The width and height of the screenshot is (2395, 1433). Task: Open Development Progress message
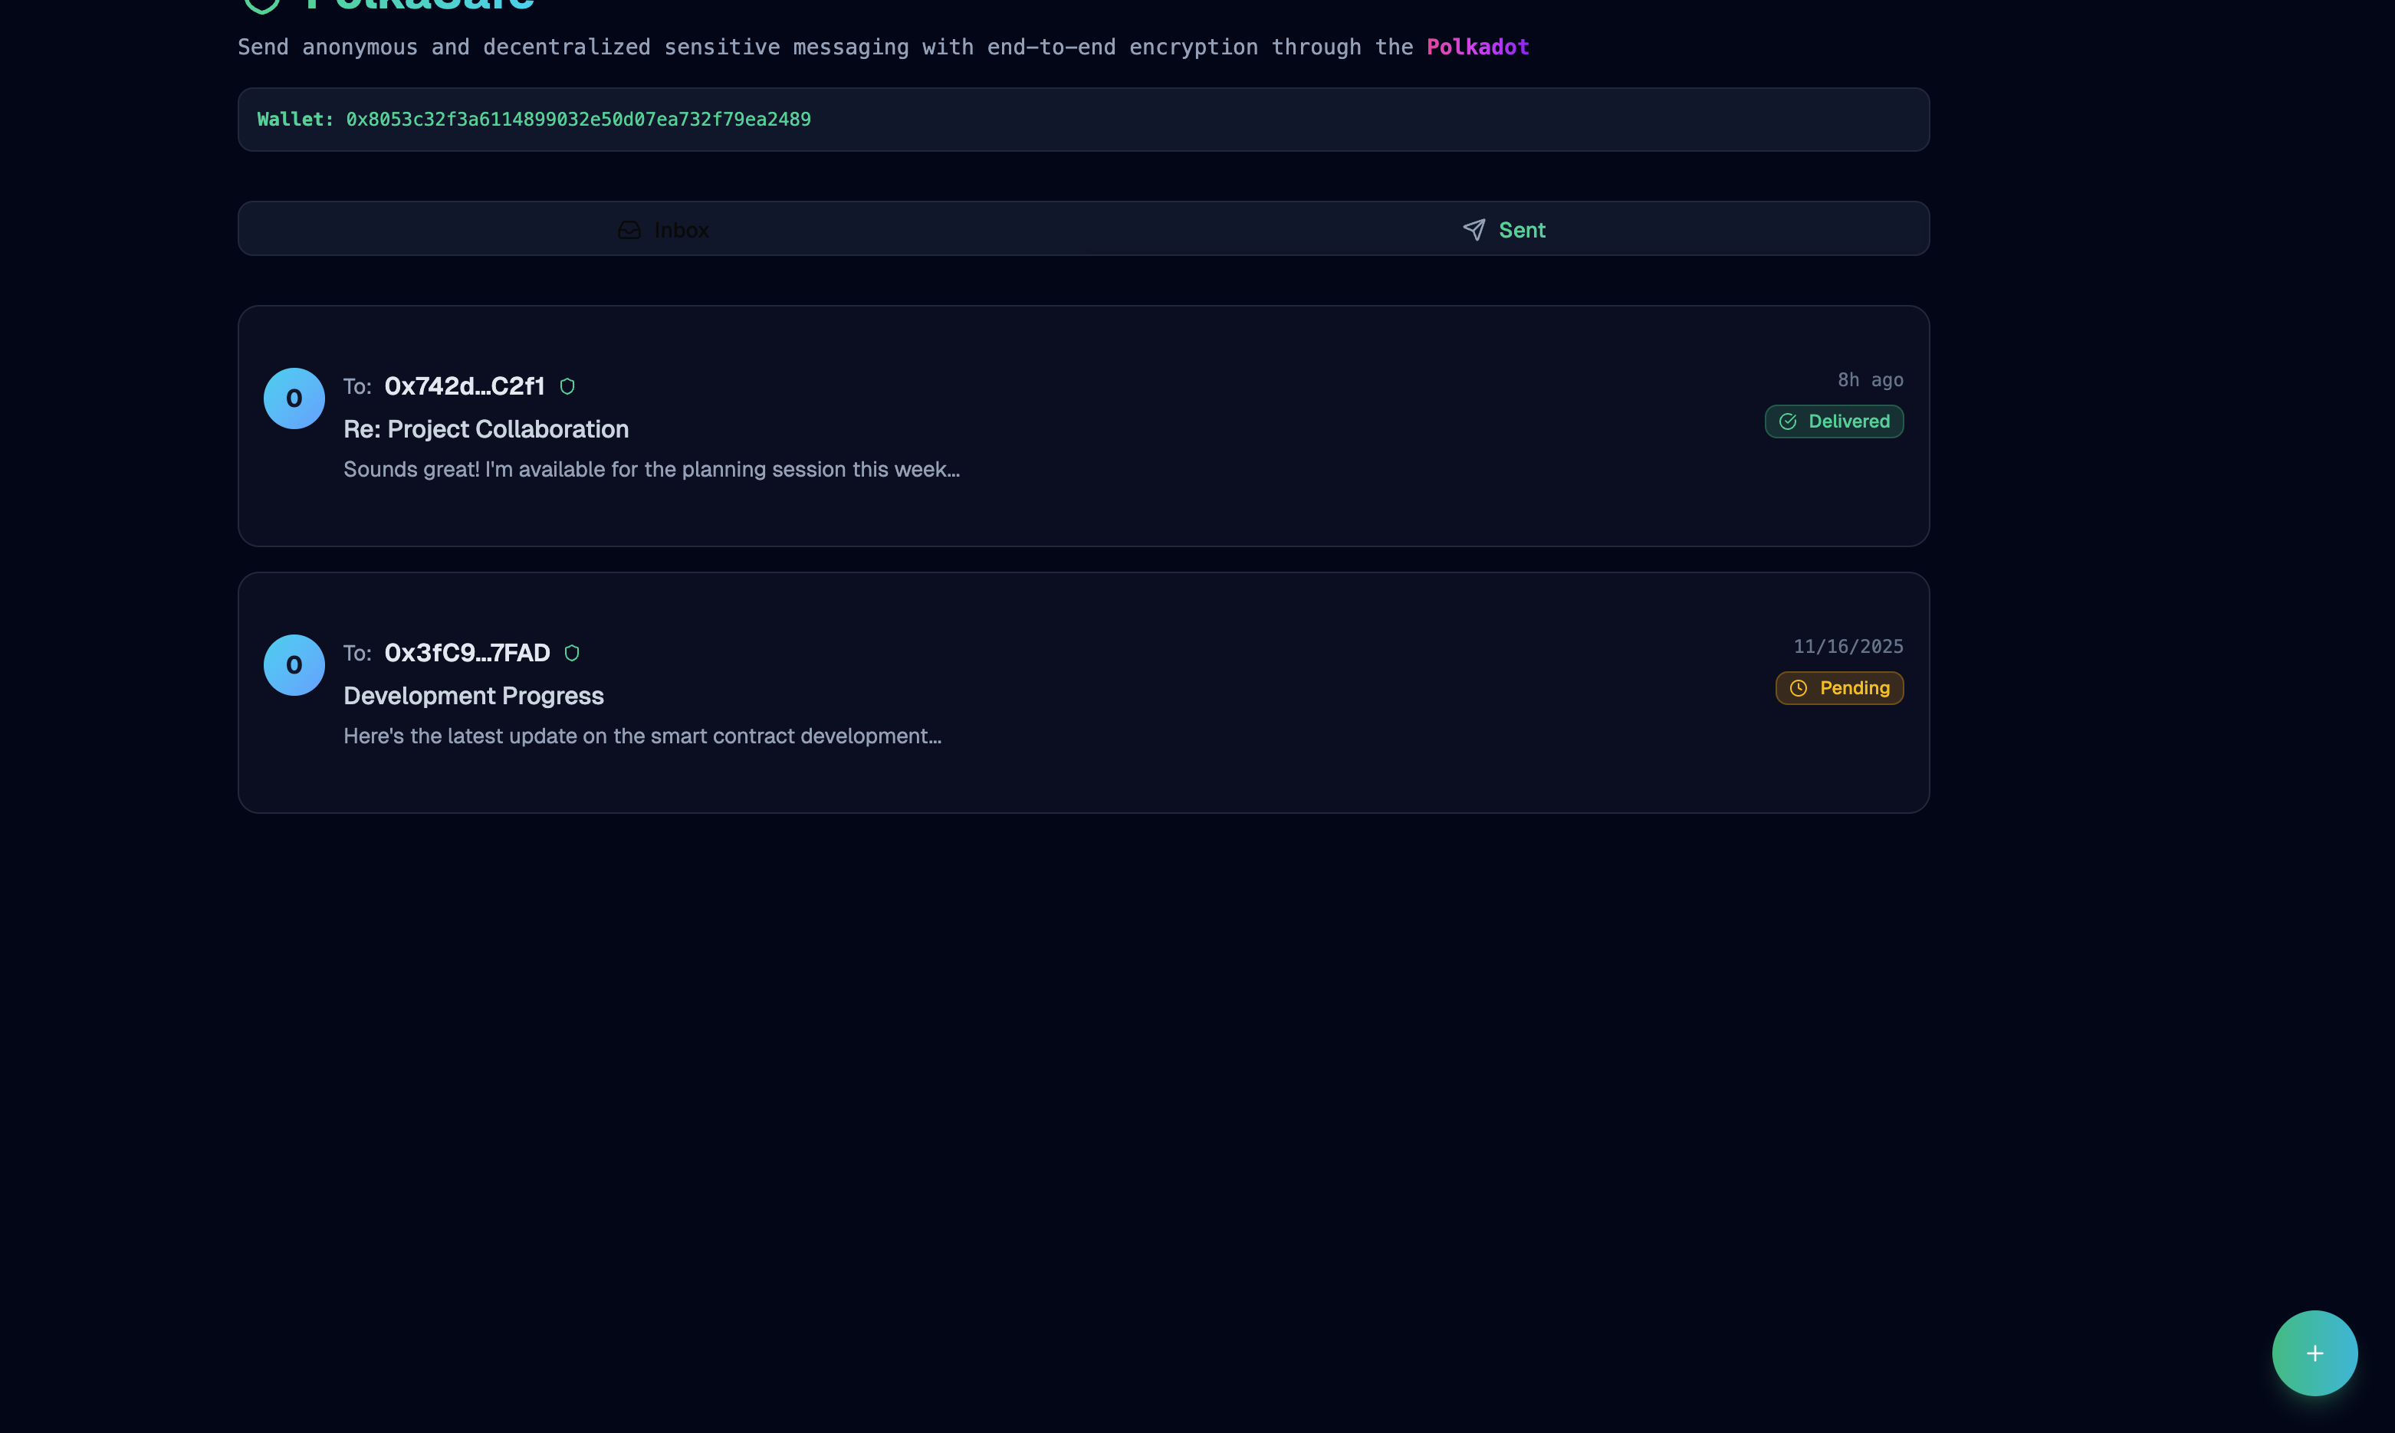click(x=473, y=697)
